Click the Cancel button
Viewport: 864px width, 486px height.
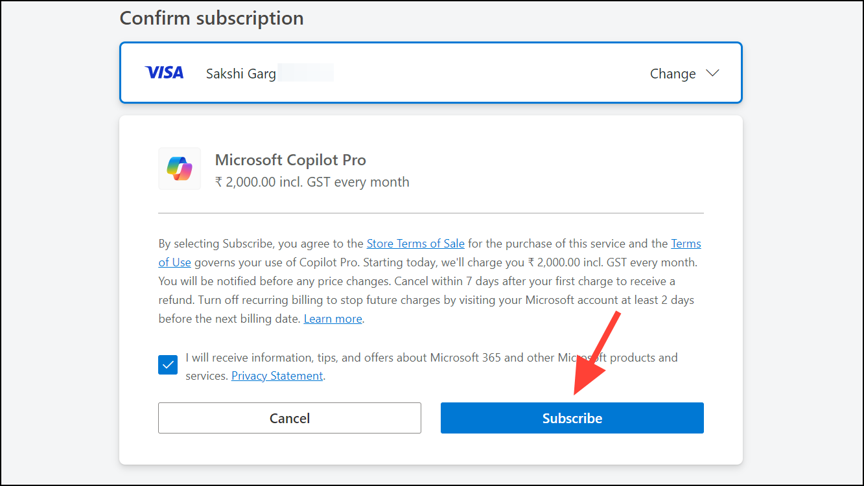click(289, 418)
